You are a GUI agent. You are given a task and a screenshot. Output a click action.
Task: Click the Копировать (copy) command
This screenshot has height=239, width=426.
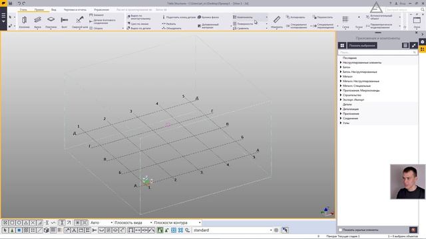pyautogui.click(x=296, y=17)
